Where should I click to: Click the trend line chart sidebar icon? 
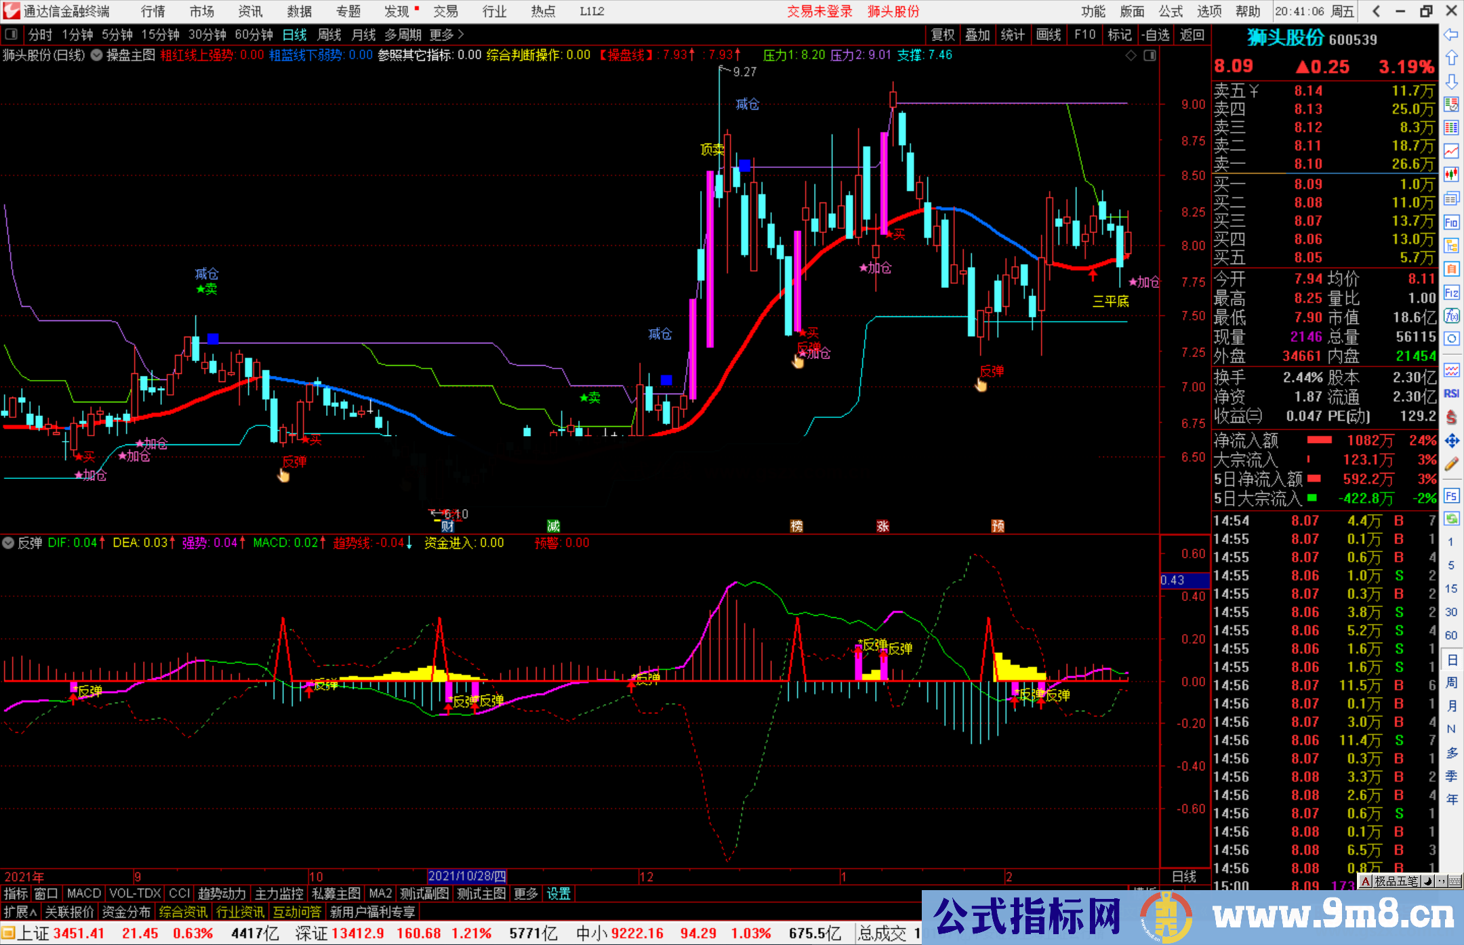1451,151
